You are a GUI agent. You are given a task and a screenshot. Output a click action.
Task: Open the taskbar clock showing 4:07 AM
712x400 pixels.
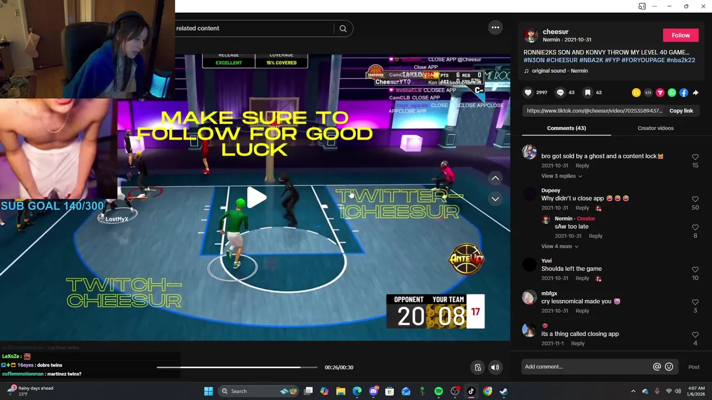[696, 391]
